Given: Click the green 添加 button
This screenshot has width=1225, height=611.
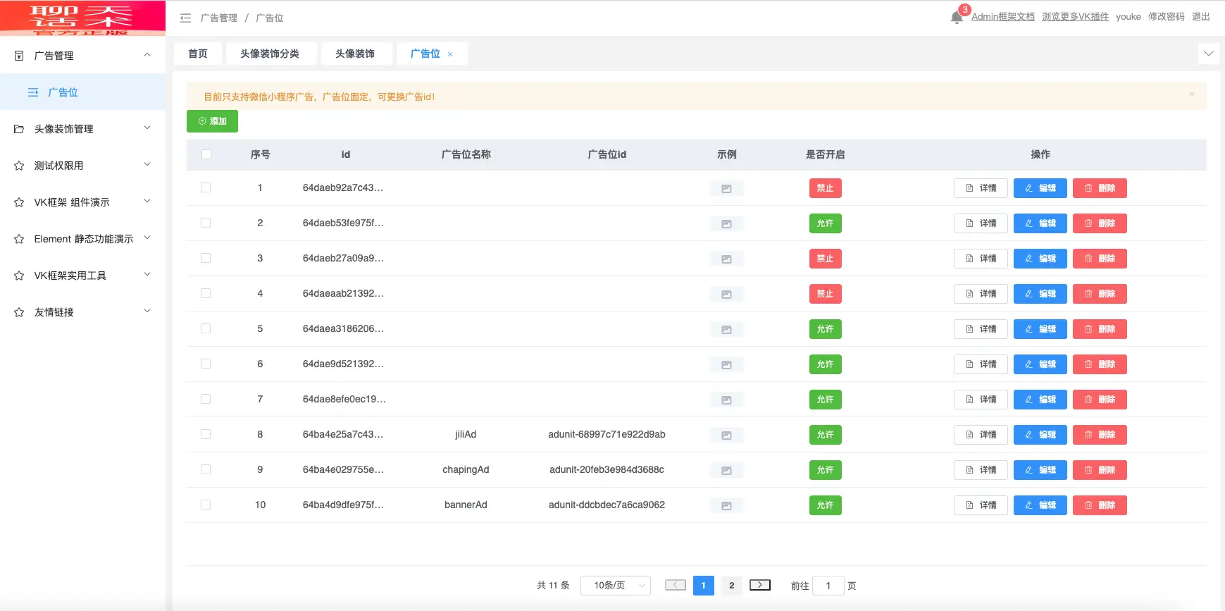Looking at the screenshot, I should click(x=212, y=121).
